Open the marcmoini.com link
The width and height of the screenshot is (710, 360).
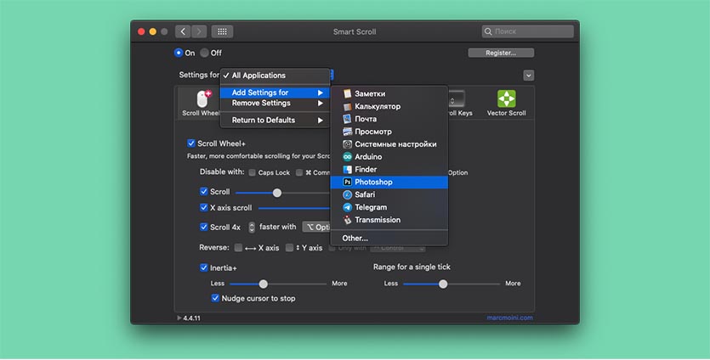(508, 318)
